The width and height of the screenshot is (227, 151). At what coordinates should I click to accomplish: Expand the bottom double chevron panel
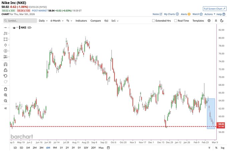click(x=209, y=148)
